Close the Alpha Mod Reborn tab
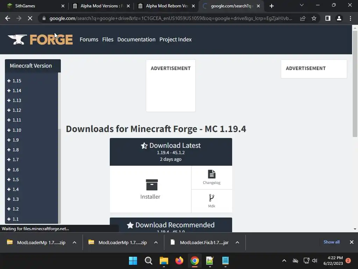The image size is (358, 269). 193,6
